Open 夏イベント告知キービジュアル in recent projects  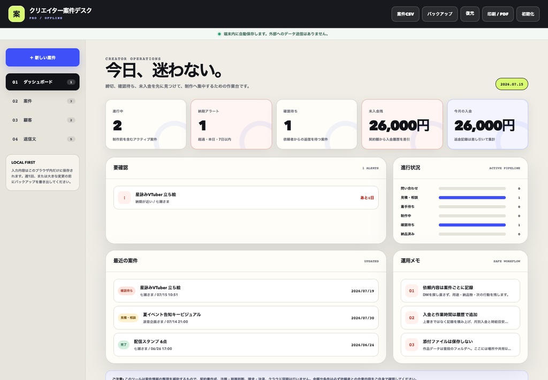point(246,317)
